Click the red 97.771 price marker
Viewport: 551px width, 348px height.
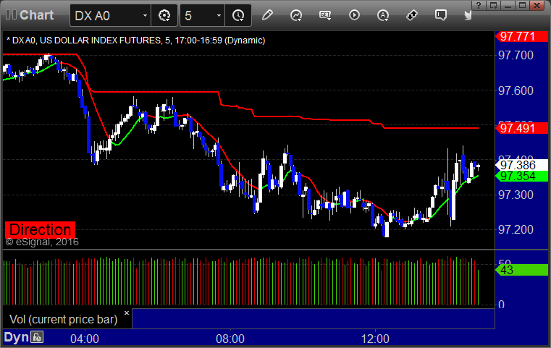click(521, 36)
